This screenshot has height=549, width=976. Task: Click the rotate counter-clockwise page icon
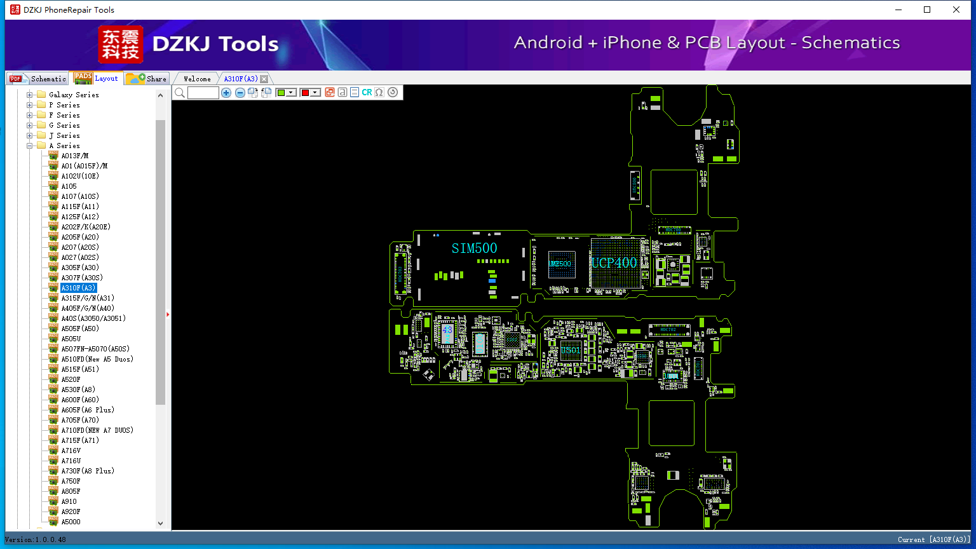point(266,93)
